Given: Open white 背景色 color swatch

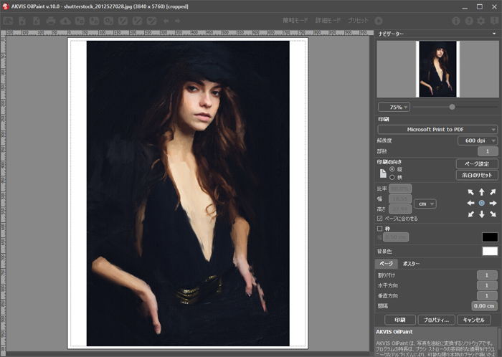Looking at the screenshot, I should pos(490,251).
